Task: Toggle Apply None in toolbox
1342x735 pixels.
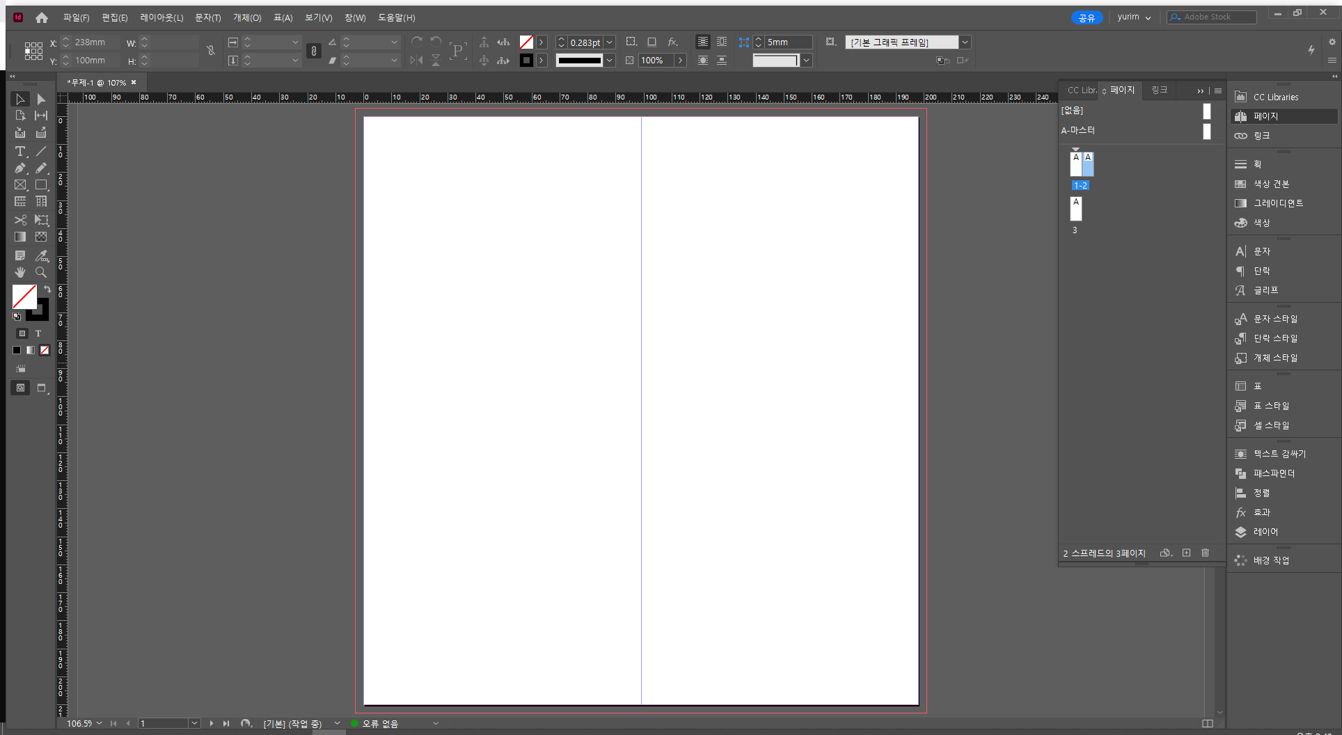Action: (45, 350)
